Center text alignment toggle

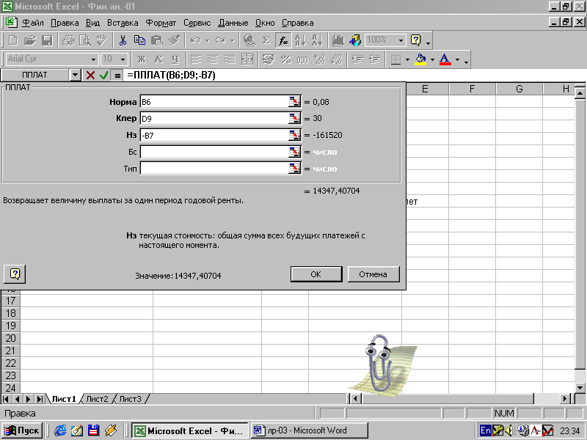[x=213, y=59]
